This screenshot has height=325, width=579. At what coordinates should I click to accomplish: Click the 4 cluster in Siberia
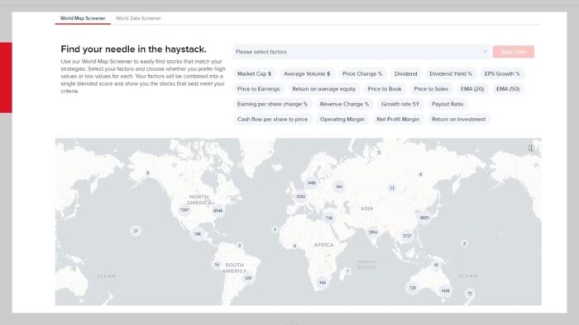pos(420,174)
